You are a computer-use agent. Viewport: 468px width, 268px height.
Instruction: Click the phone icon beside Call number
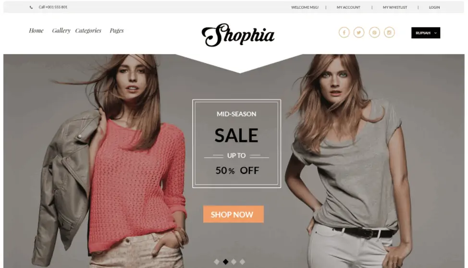(x=31, y=8)
